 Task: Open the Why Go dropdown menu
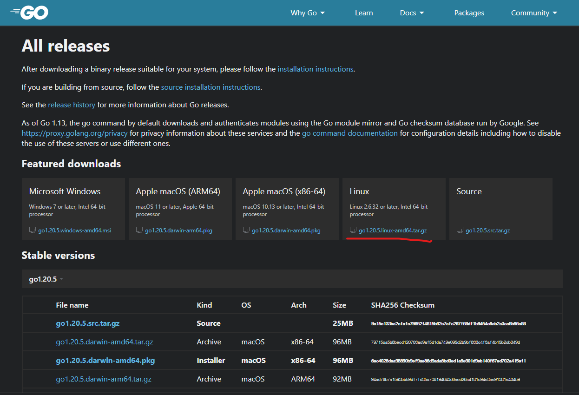click(308, 13)
